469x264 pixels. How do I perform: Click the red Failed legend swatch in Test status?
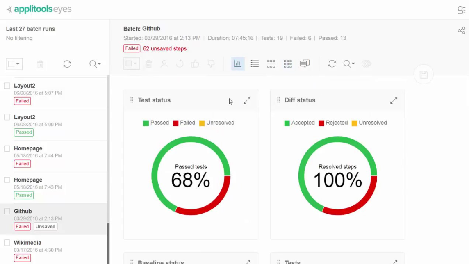tap(175, 123)
